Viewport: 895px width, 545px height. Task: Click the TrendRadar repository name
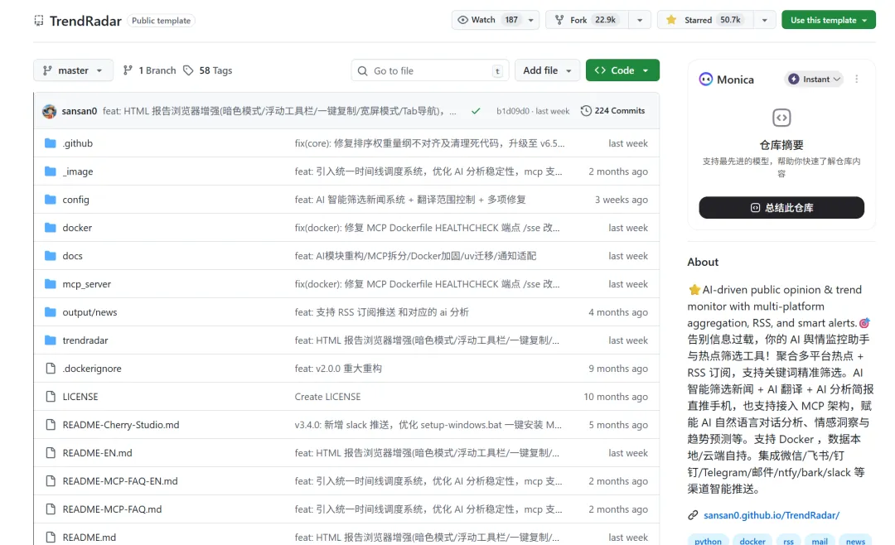point(85,21)
